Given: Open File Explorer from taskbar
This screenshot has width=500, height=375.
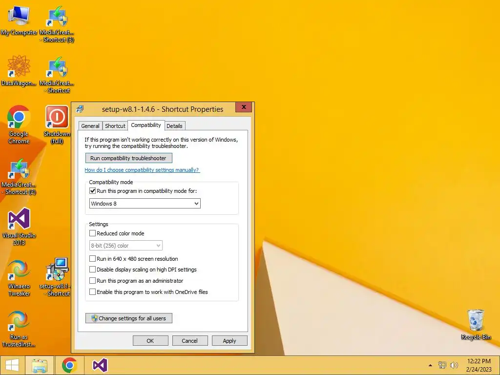Looking at the screenshot, I should pyautogui.click(x=39, y=365).
